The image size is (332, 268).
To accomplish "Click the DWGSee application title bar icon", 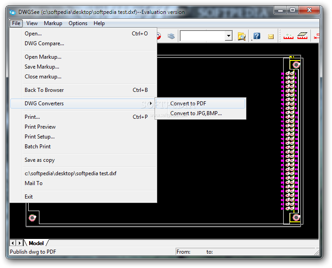I will (x=13, y=12).
